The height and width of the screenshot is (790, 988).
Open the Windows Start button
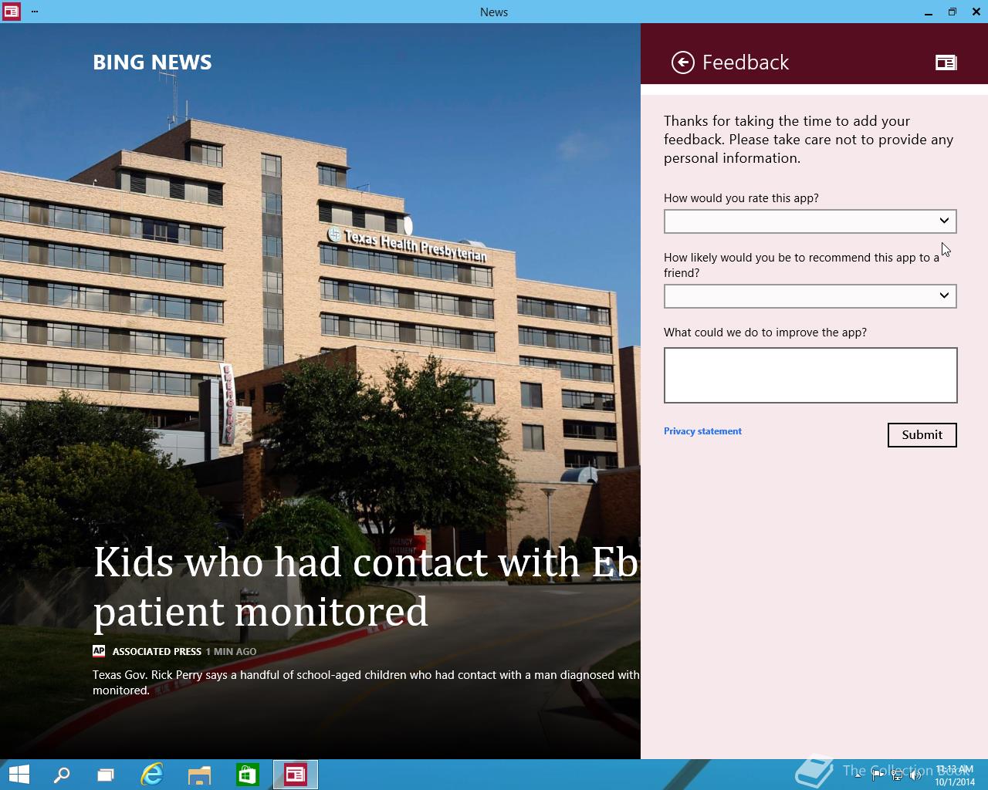pyautogui.click(x=18, y=775)
